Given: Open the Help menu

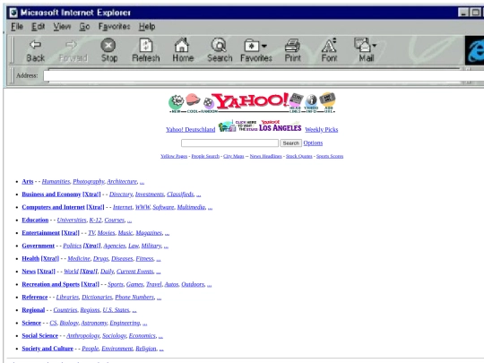Looking at the screenshot, I should pos(147,27).
